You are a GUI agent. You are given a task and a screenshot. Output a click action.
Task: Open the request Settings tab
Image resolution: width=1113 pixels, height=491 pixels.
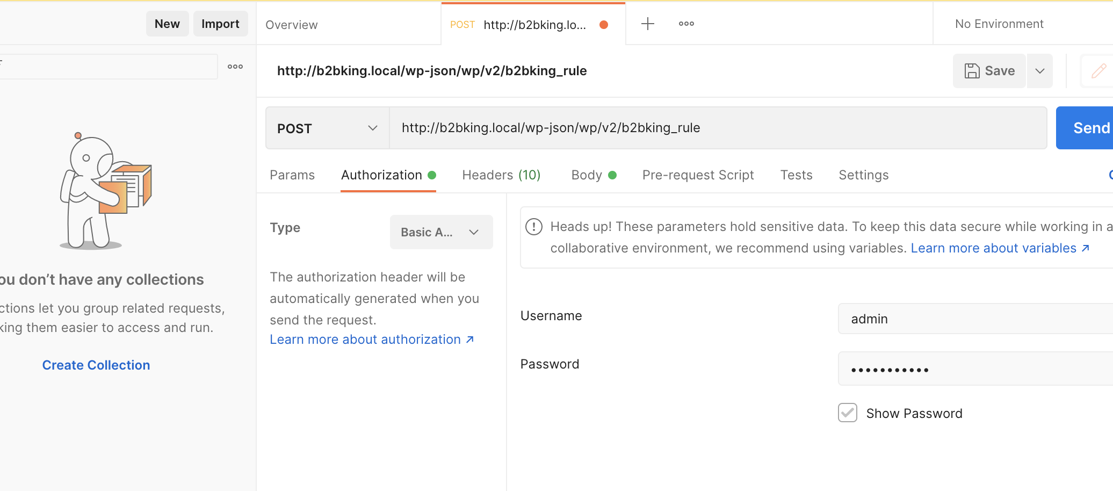863,175
